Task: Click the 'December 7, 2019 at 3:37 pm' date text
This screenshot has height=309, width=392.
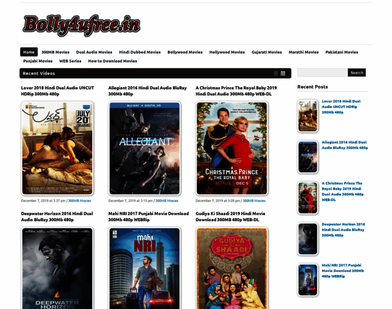Action: (43, 201)
